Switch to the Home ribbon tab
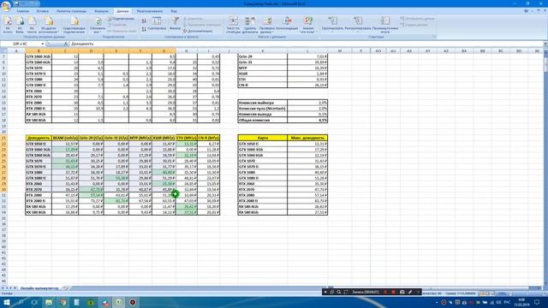Screen dimensions: 548x308 (23, 11)
